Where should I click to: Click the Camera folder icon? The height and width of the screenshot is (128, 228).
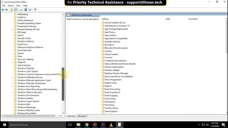tap(103, 51)
